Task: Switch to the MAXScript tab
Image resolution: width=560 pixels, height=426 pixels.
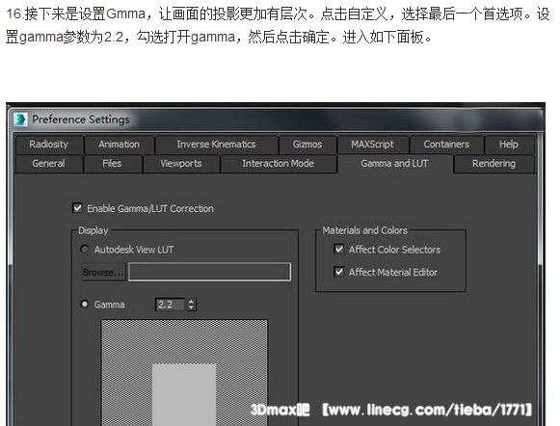Action: (372, 145)
